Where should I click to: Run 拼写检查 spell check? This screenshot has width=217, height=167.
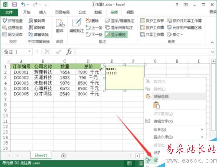[13, 21]
